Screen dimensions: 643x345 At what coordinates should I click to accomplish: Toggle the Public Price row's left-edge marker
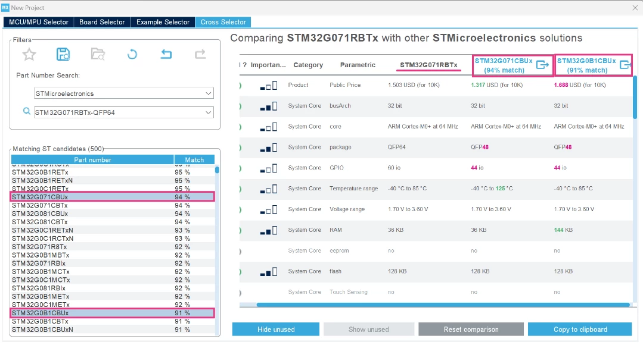241,86
